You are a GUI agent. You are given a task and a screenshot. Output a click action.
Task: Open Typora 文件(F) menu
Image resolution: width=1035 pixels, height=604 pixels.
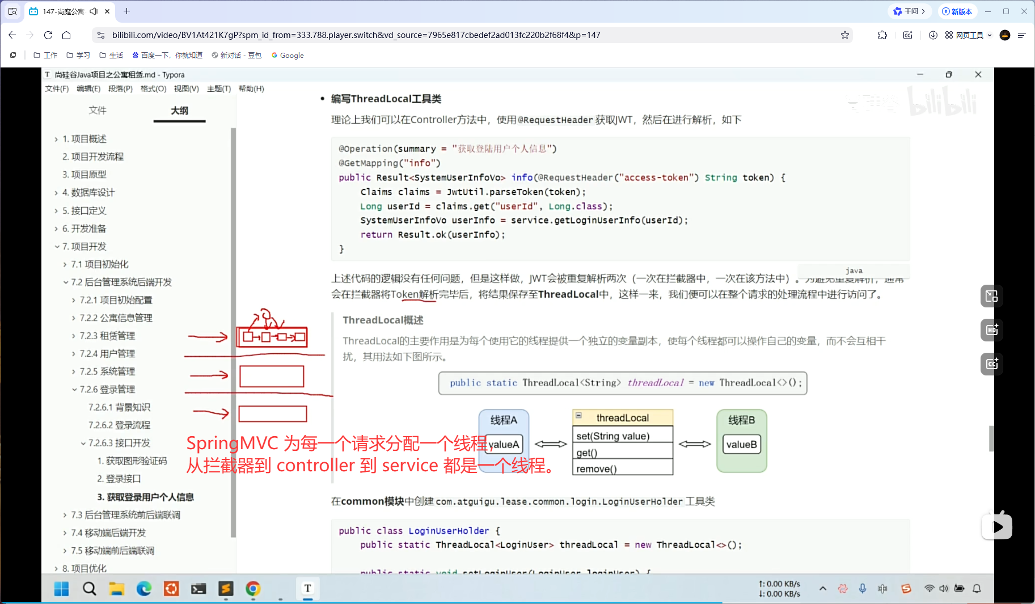click(x=57, y=89)
